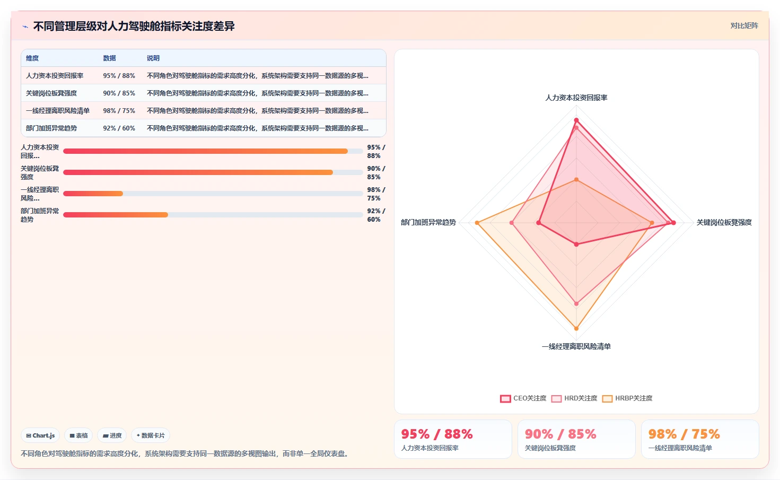Click the 部门加班异常趋势 progress bar
780x480 pixels.
(213, 215)
